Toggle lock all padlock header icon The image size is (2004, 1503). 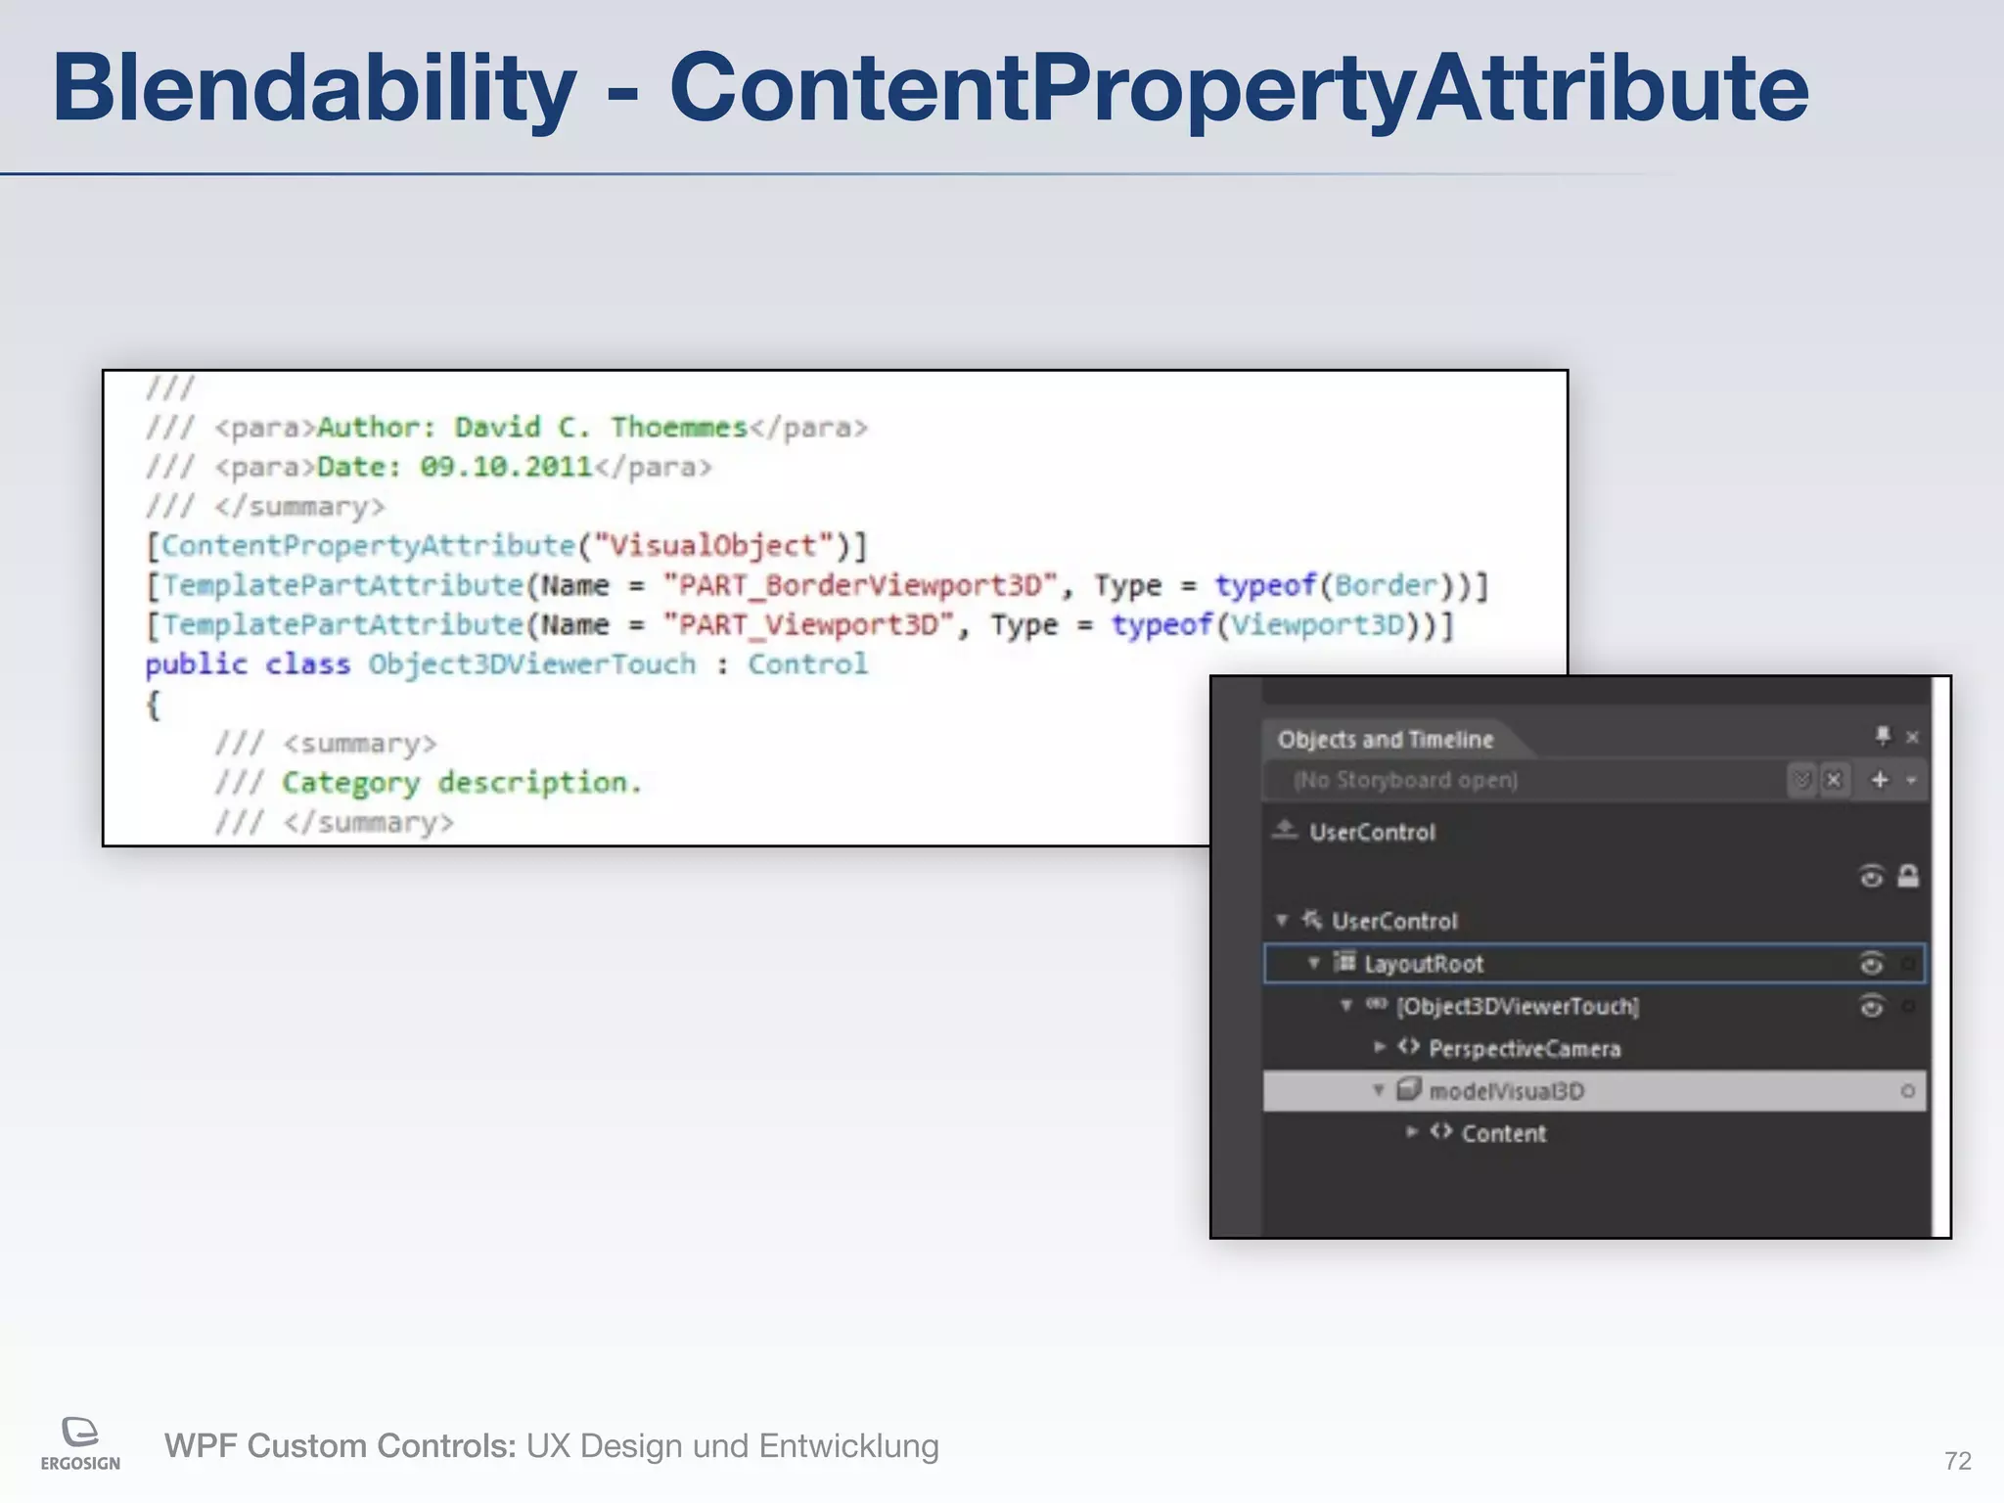click(1908, 876)
